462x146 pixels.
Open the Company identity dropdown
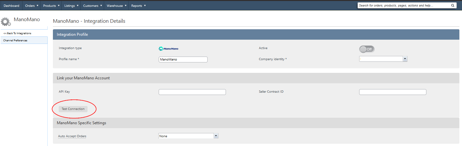tap(383, 59)
